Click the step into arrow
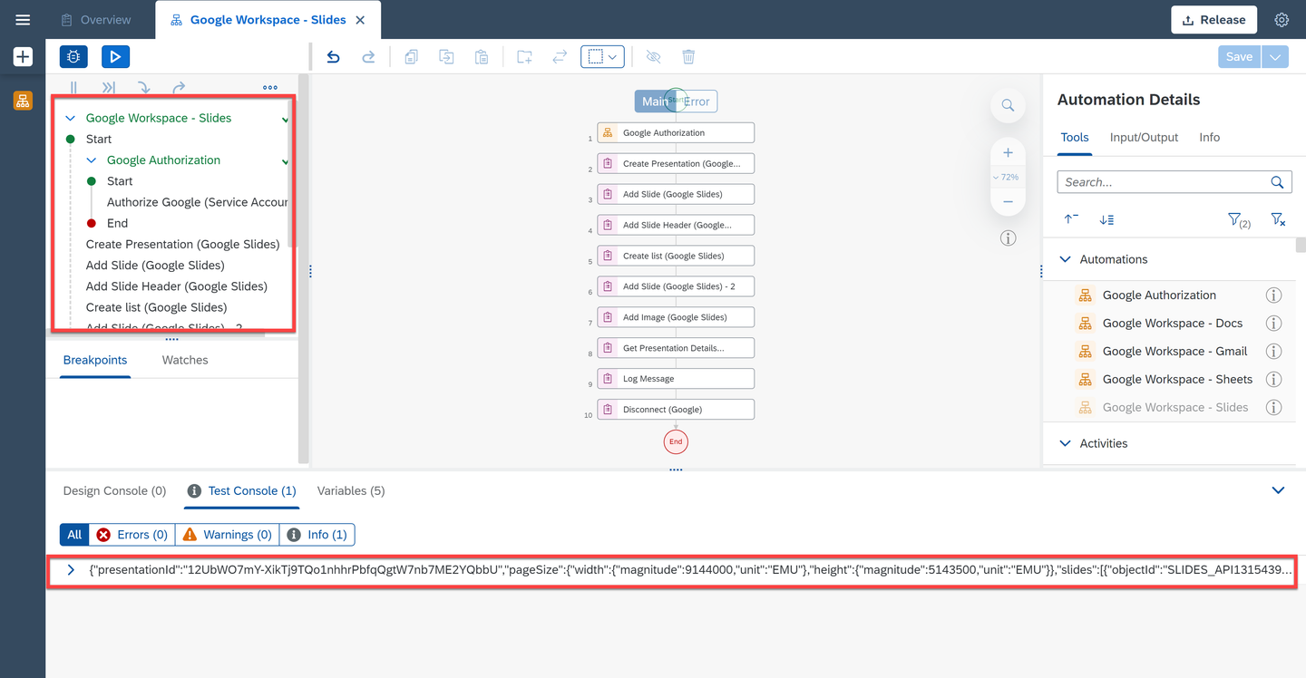Screen dimensions: 1306x678 [x=144, y=88]
